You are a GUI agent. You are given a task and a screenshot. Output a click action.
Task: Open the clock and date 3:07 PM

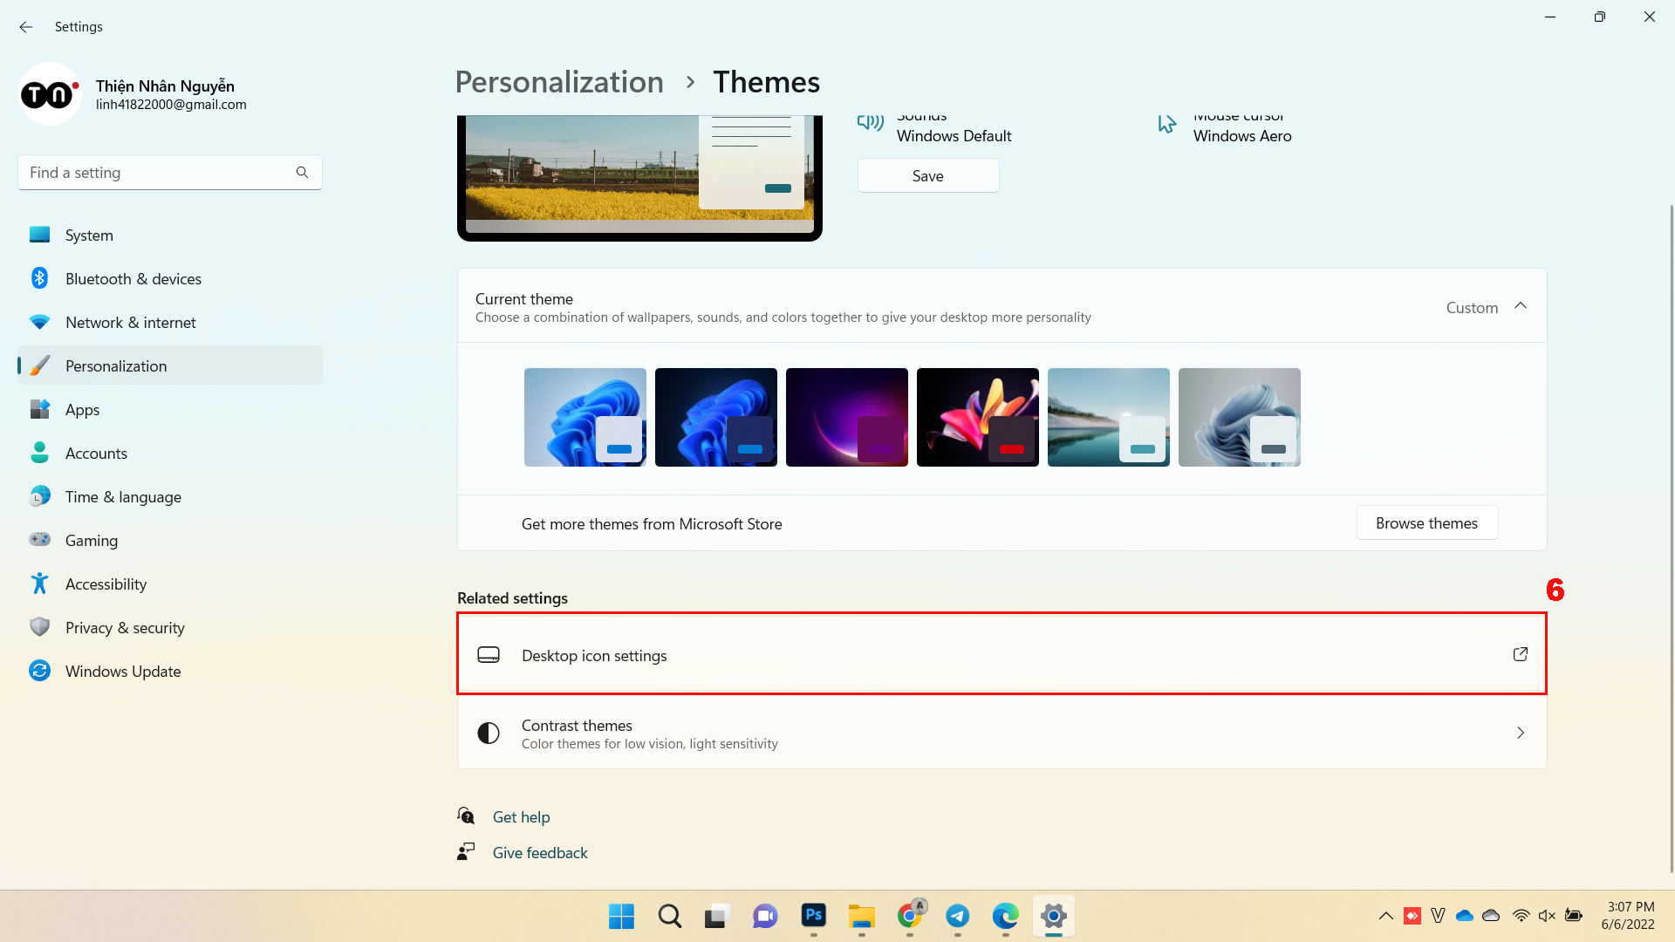tap(1628, 916)
